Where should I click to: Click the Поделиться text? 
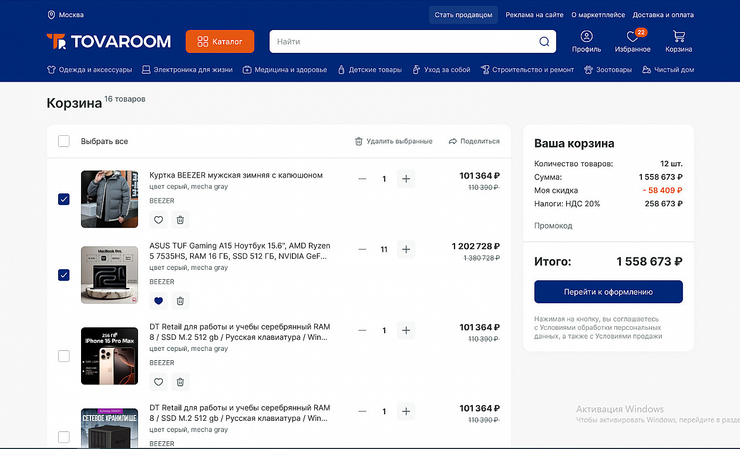pos(480,141)
